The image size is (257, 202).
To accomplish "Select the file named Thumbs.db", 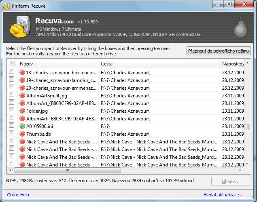I will (38, 134).
